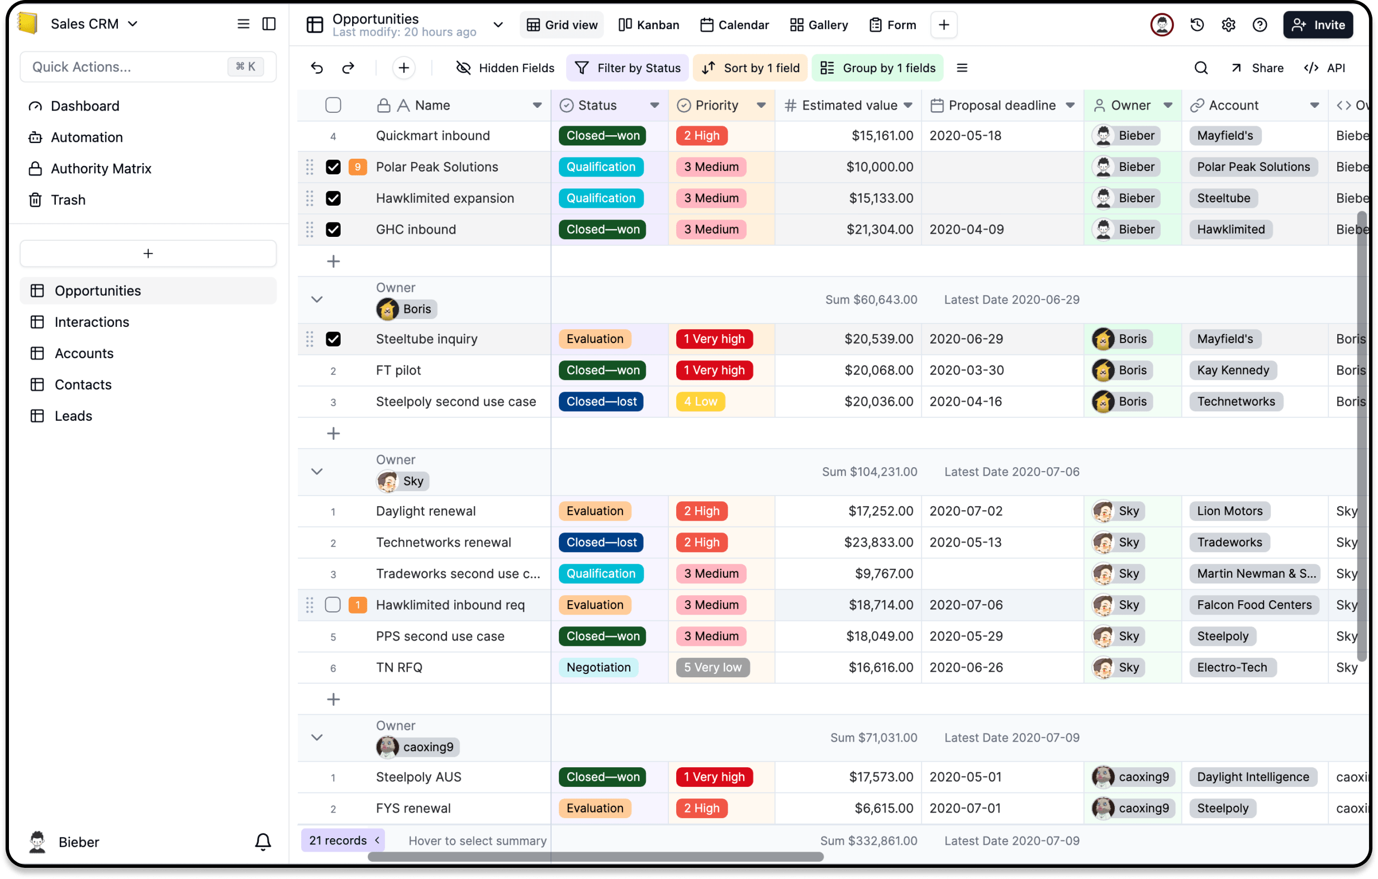Viewport: 1378px width, 879px height.
Task: Uncheck the Polar Peak Solutions row
Action: pyautogui.click(x=333, y=167)
